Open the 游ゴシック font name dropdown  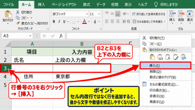point(87,14)
